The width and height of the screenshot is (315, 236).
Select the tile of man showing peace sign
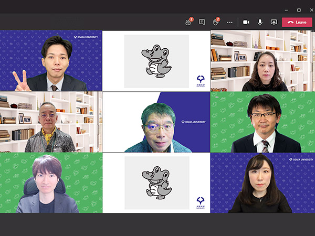click(x=51, y=61)
